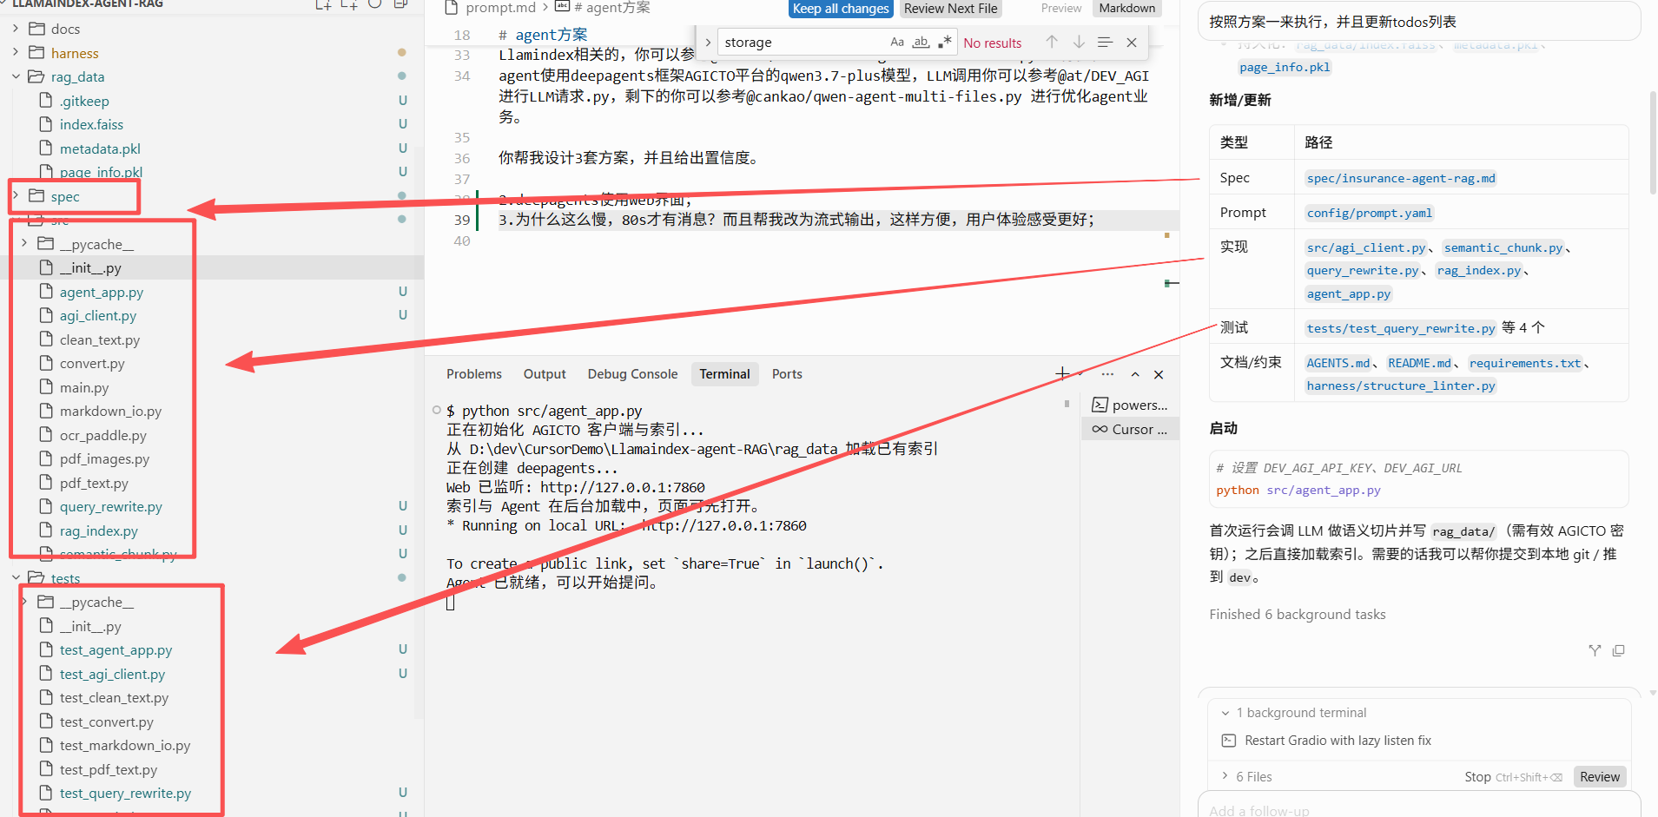Toggle Use Regular Expression in find bar
This screenshot has height=817, width=1658.
pos(945,42)
